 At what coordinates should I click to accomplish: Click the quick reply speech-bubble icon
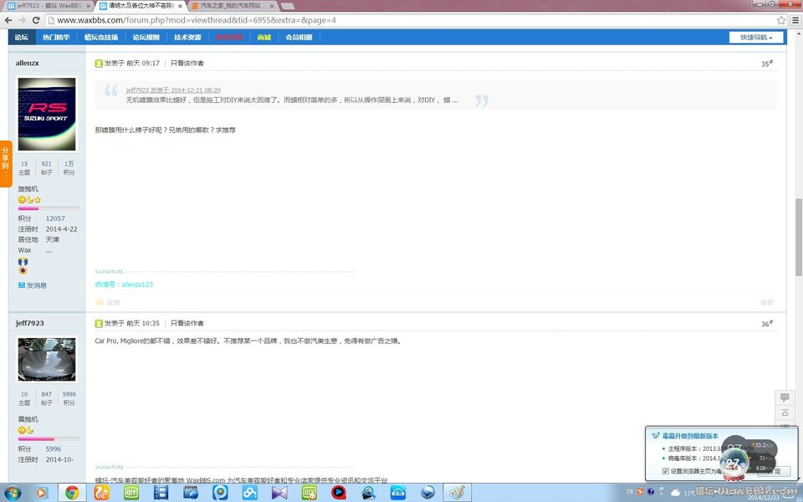tap(784, 397)
